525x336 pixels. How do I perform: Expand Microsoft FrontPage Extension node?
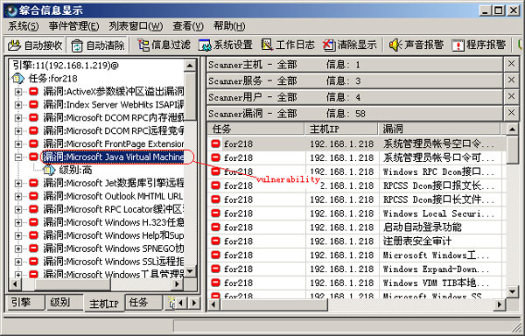18,143
